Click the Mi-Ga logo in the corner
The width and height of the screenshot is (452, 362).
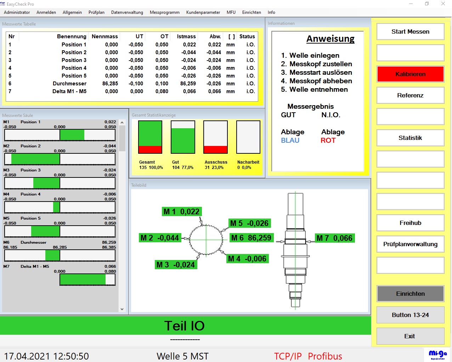438,355
